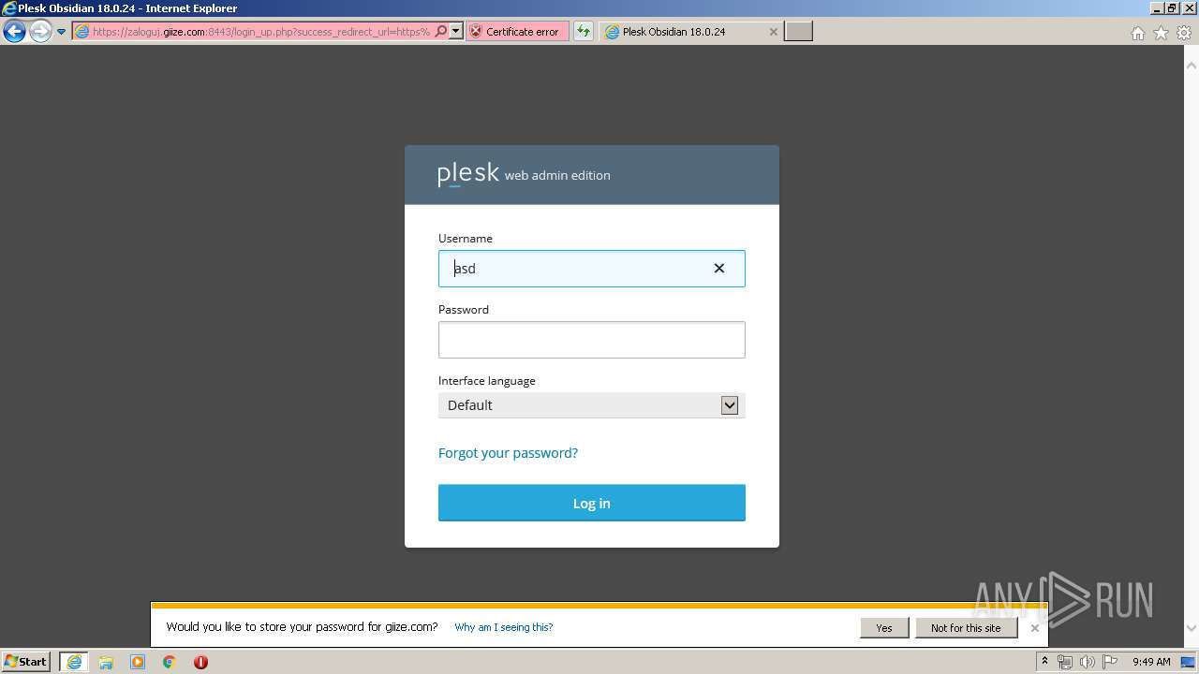Open the Windows Start menu
The width and height of the screenshot is (1199, 674).
[x=26, y=662]
